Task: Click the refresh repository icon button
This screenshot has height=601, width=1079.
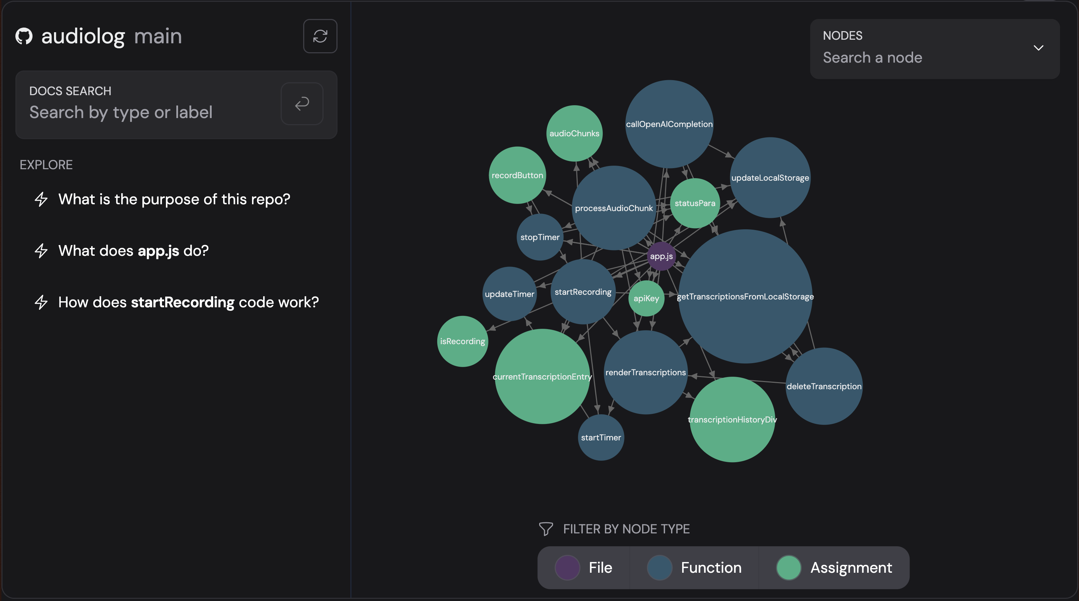Action: click(320, 36)
